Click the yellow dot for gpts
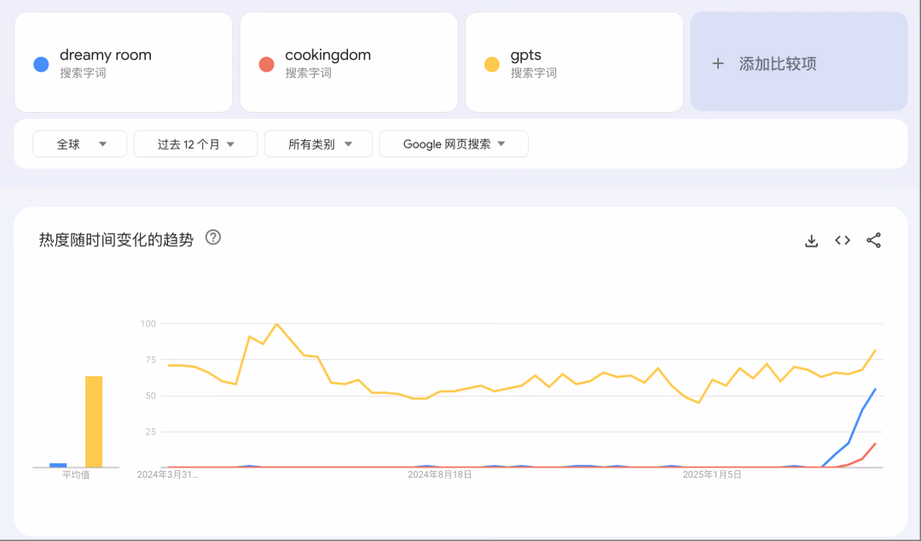921x541 pixels. tap(492, 64)
